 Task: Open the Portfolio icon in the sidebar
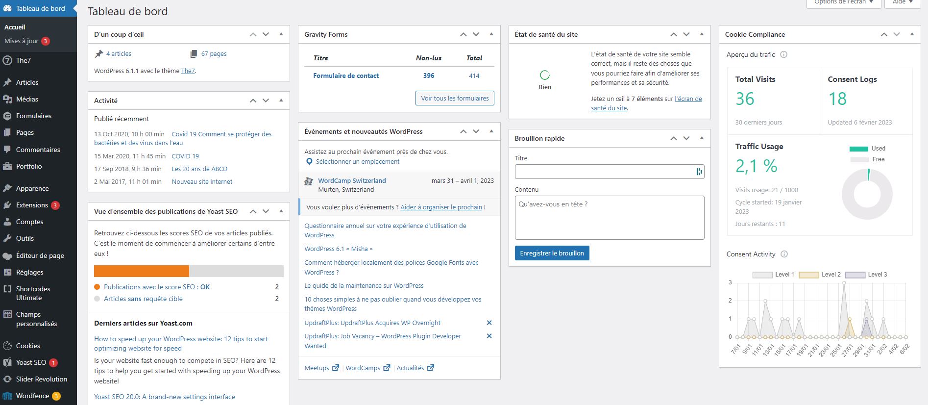click(7, 166)
